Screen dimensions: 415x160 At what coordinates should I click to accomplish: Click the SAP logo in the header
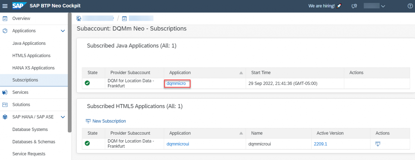click(x=19, y=6)
